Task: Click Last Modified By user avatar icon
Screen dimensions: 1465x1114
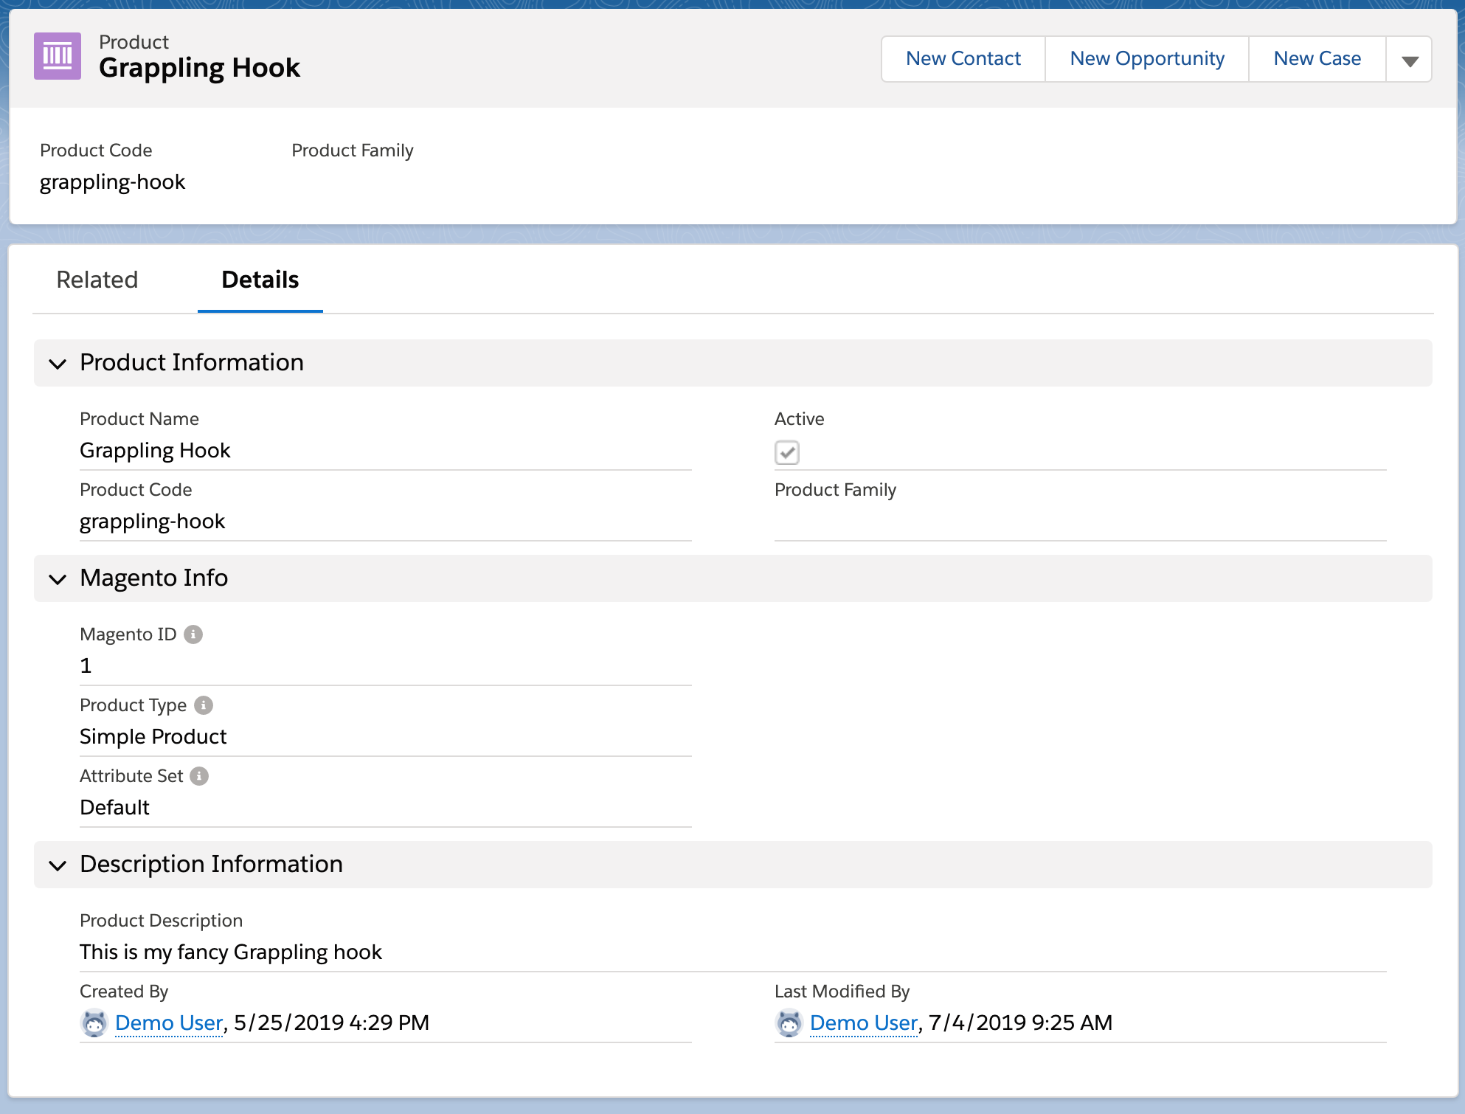Action: pyautogui.click(x=789, y=1023)
